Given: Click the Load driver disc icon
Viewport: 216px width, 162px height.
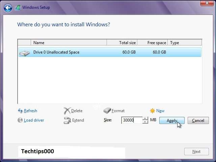Looking at the screenshot, I should click(x=20, y=120).
